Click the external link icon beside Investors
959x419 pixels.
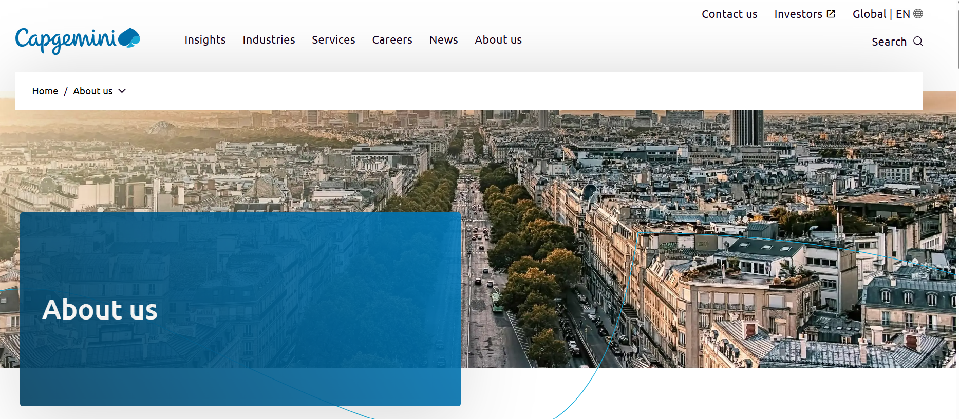831,14
